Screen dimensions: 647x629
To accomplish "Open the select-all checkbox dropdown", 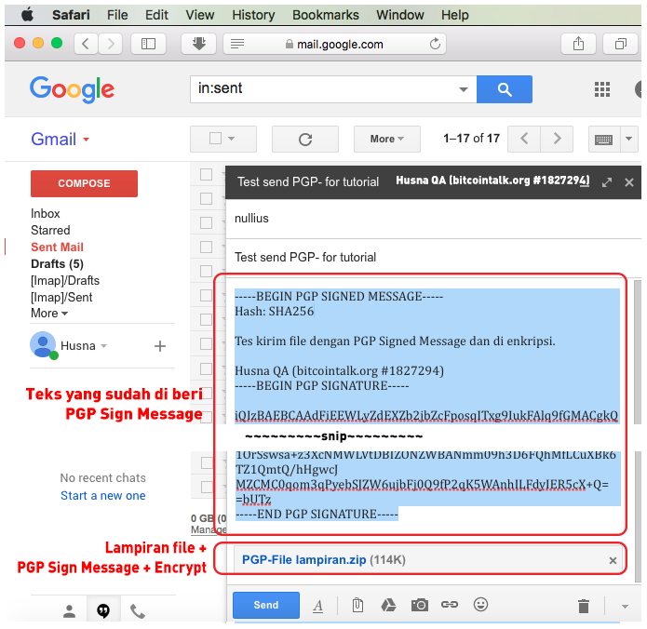I will (232, 139).
